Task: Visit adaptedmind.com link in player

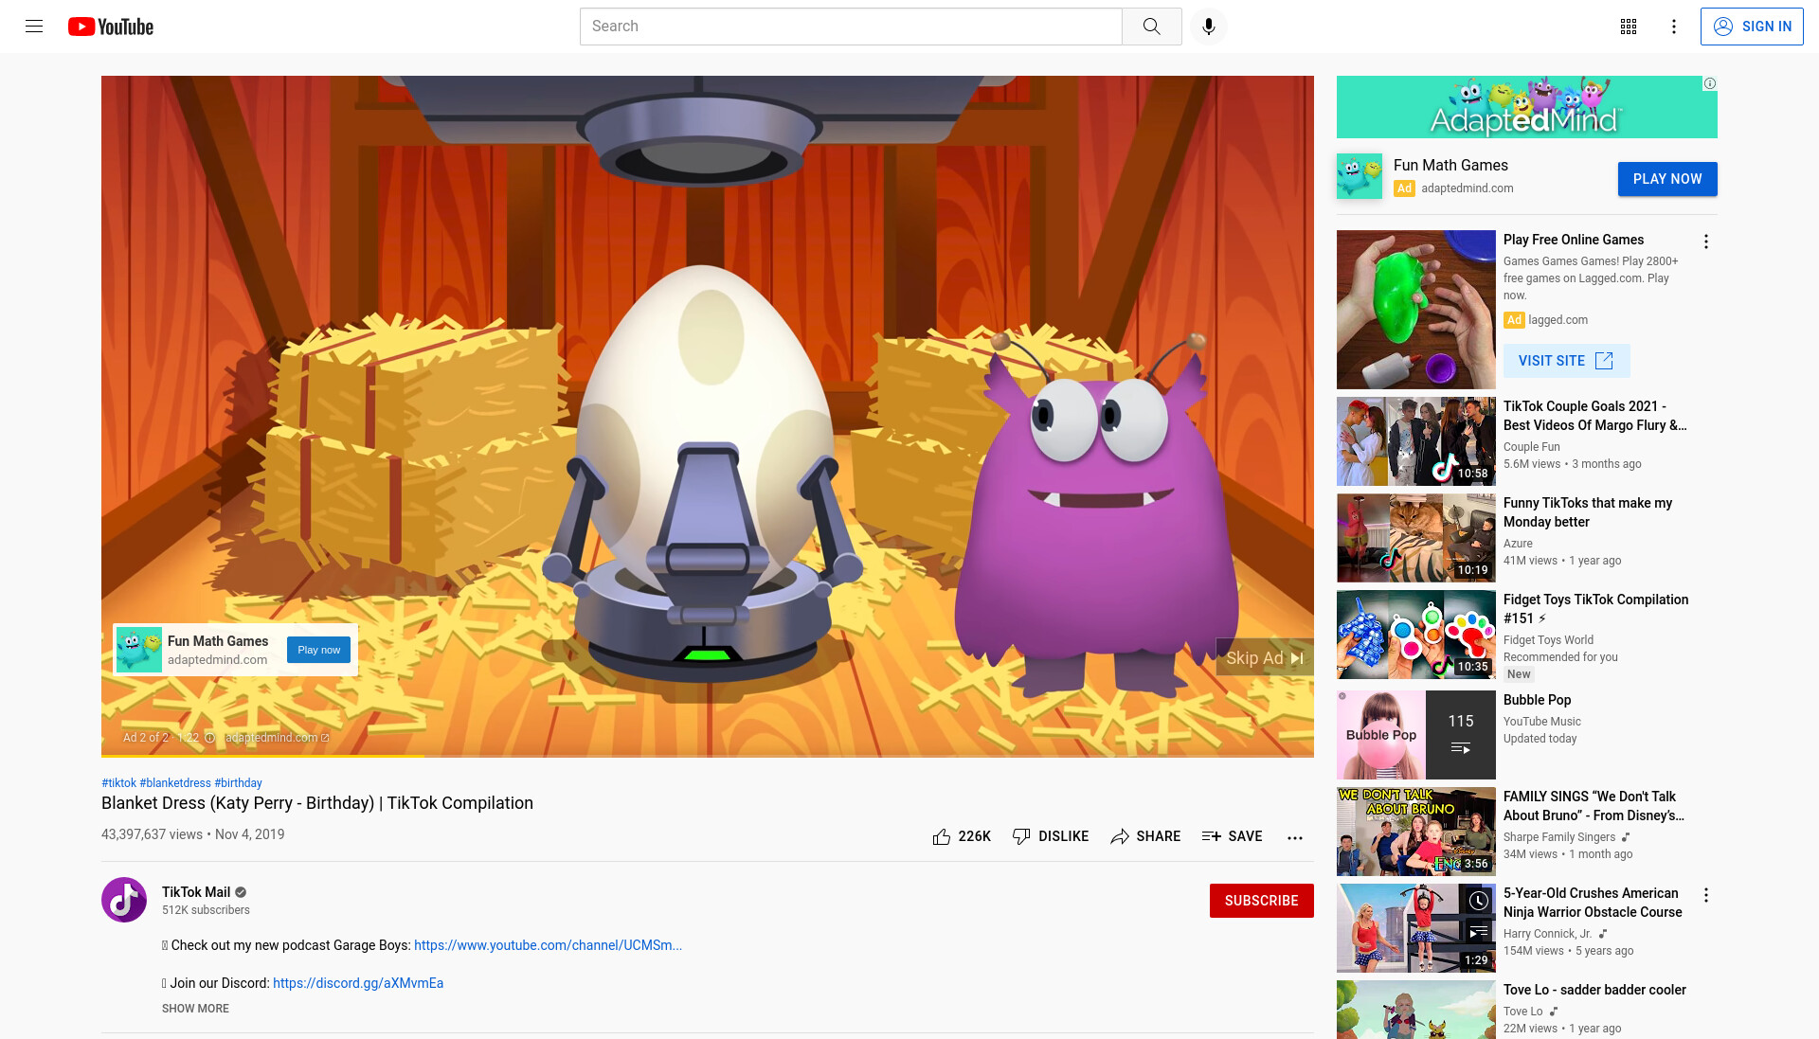Action: (x=277, y=738)
